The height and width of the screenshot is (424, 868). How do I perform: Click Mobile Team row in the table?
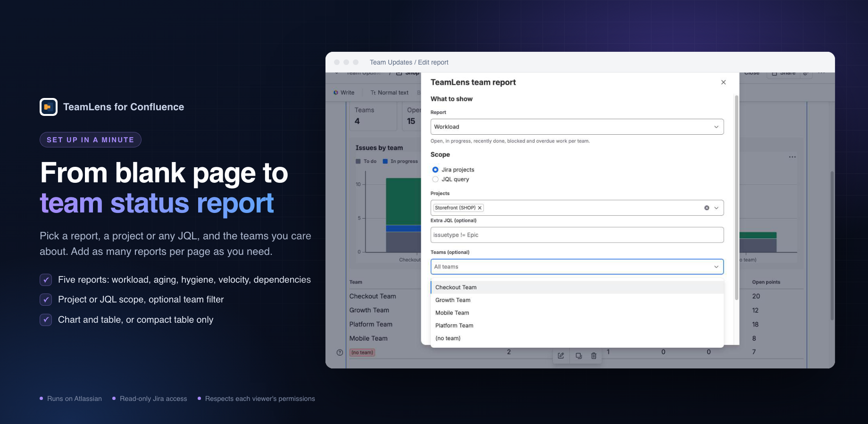(x=368, y=339)
